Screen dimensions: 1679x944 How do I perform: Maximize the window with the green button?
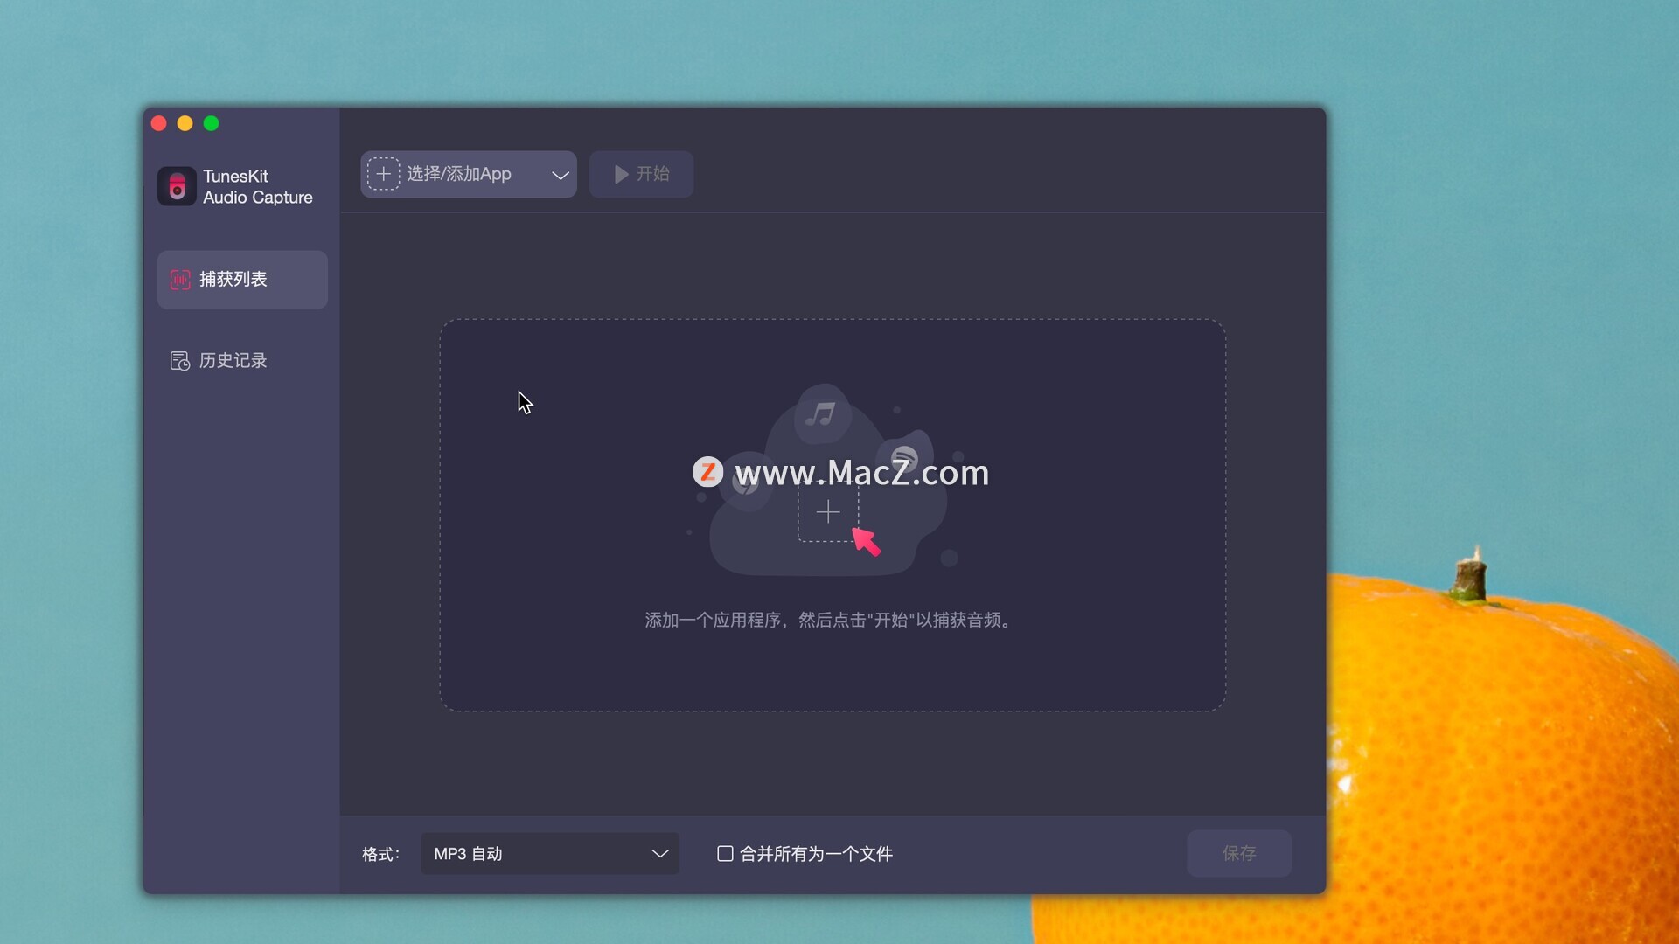tap(212, 123)
